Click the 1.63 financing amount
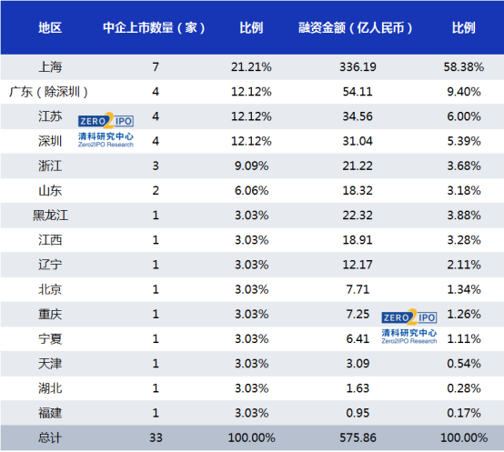This screenshot has width=504, height=452. coord(358,388)
